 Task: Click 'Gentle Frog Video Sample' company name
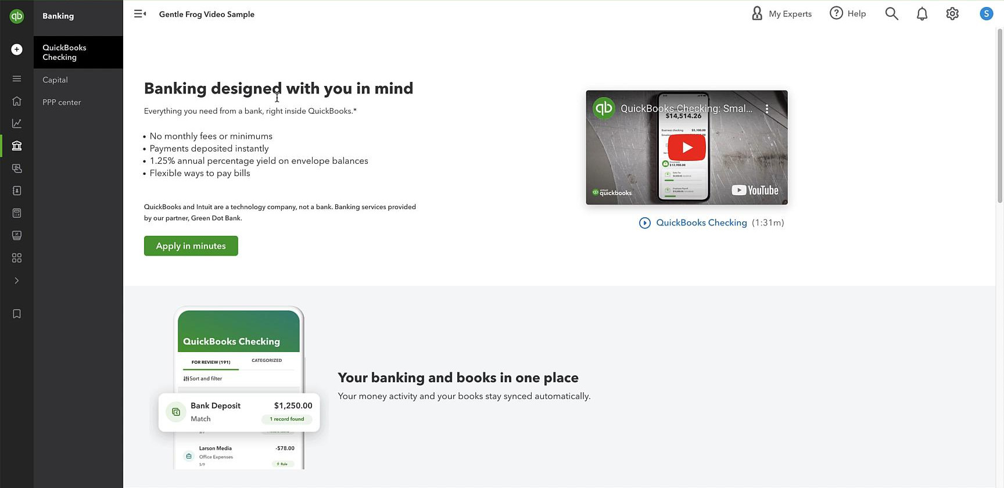[x=207, y=14]
